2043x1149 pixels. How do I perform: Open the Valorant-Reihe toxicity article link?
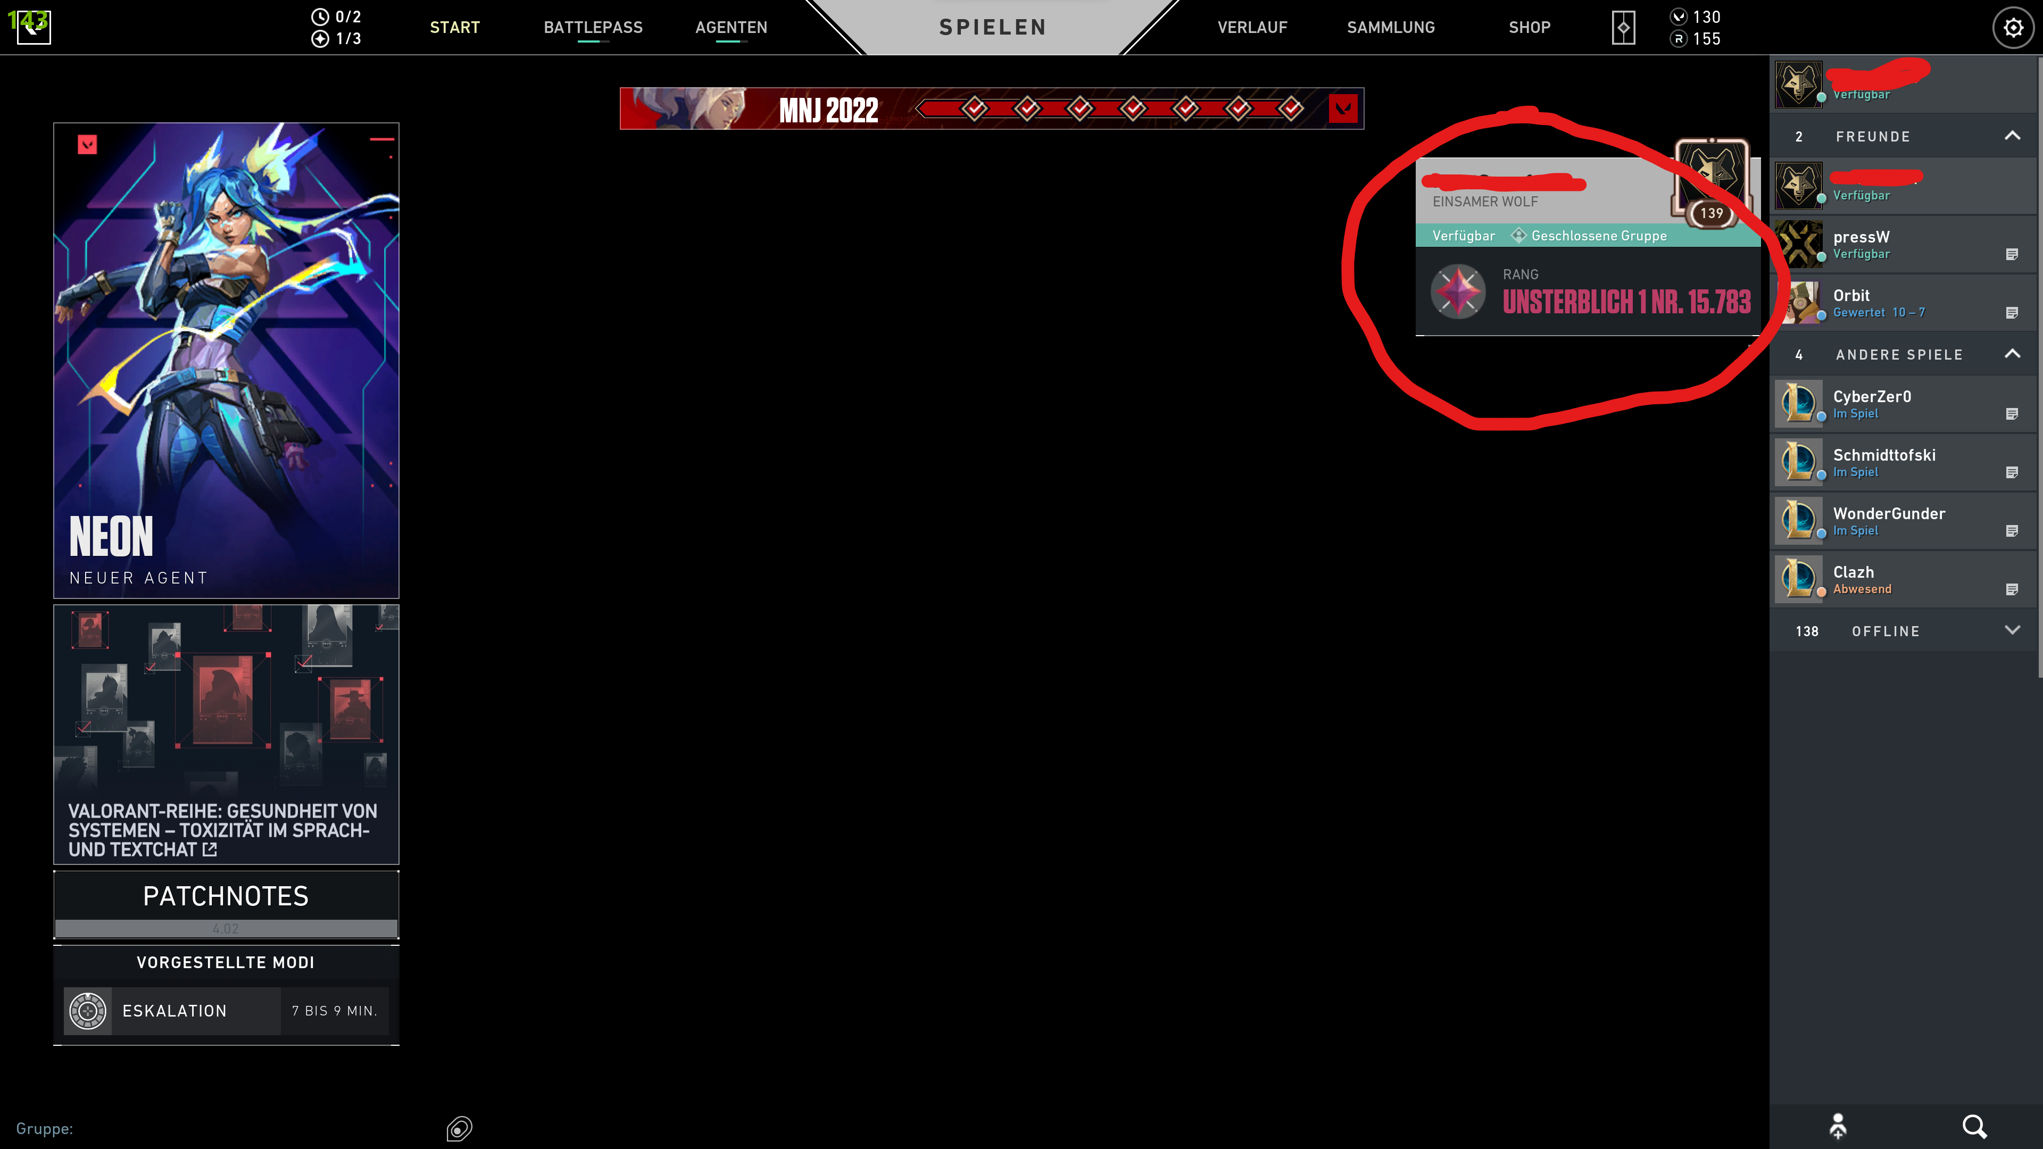point(226,735)
